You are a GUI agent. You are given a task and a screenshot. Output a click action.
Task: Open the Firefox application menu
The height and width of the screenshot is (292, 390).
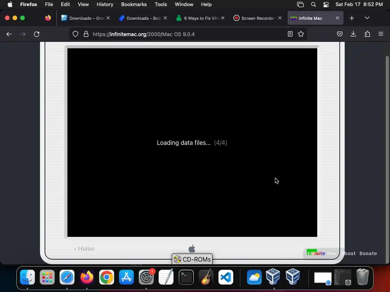(29, 5)
